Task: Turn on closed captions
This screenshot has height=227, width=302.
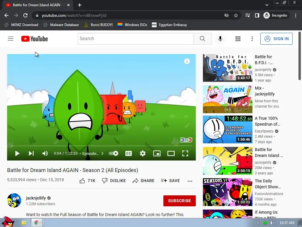Action: point(129,153)
